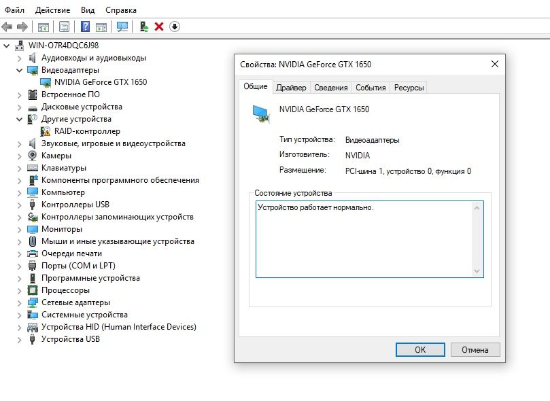
Task: Click the printer icon next to Очереди печати
Action: coord(32,254)
